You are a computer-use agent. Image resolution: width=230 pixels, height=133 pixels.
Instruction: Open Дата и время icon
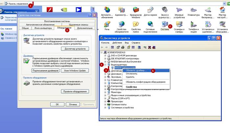pos(150,9)
